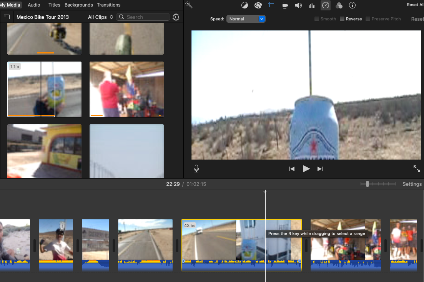
Task: Toggle the Preserve Pitch checkbox
Action: pyautogui.click(x=368, y=19)
